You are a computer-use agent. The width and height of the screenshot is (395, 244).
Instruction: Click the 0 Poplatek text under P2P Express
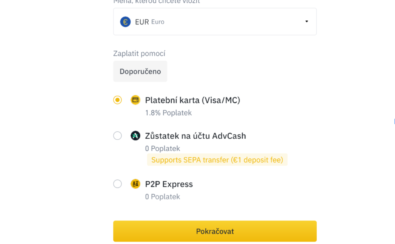[163, 197]
